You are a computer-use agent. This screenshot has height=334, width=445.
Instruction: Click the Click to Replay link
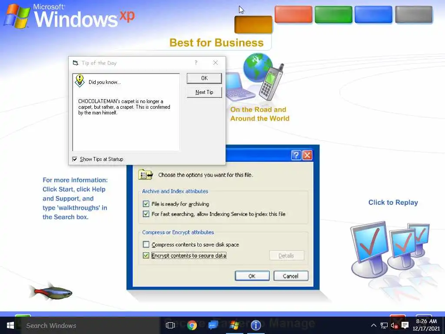tap(393, 203)
